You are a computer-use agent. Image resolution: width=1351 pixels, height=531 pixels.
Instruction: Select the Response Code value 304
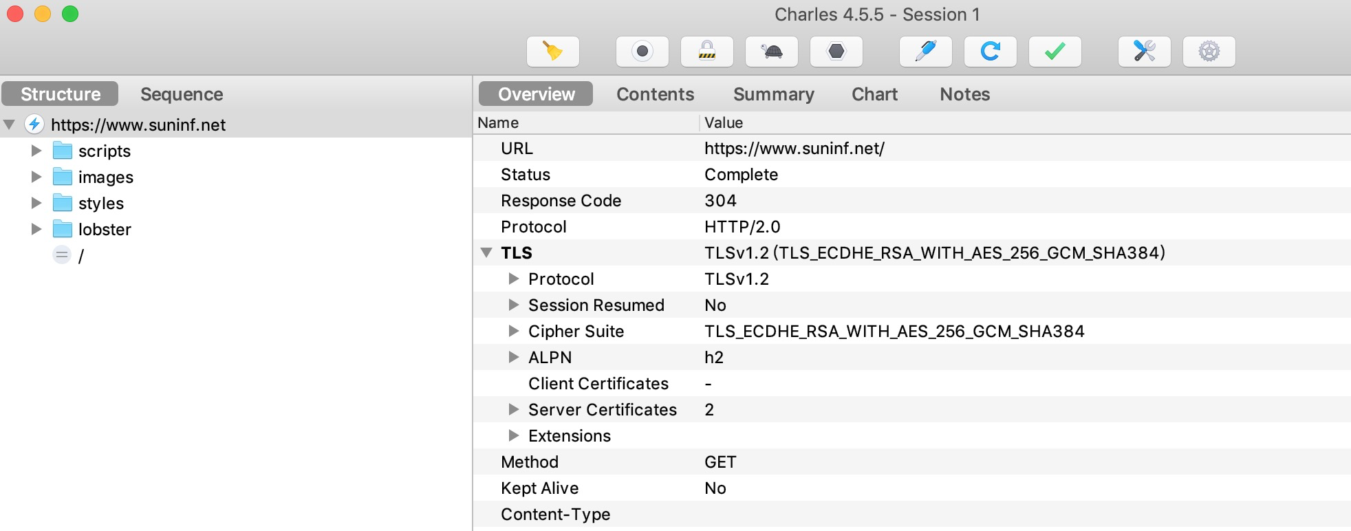tap(720, 201)
